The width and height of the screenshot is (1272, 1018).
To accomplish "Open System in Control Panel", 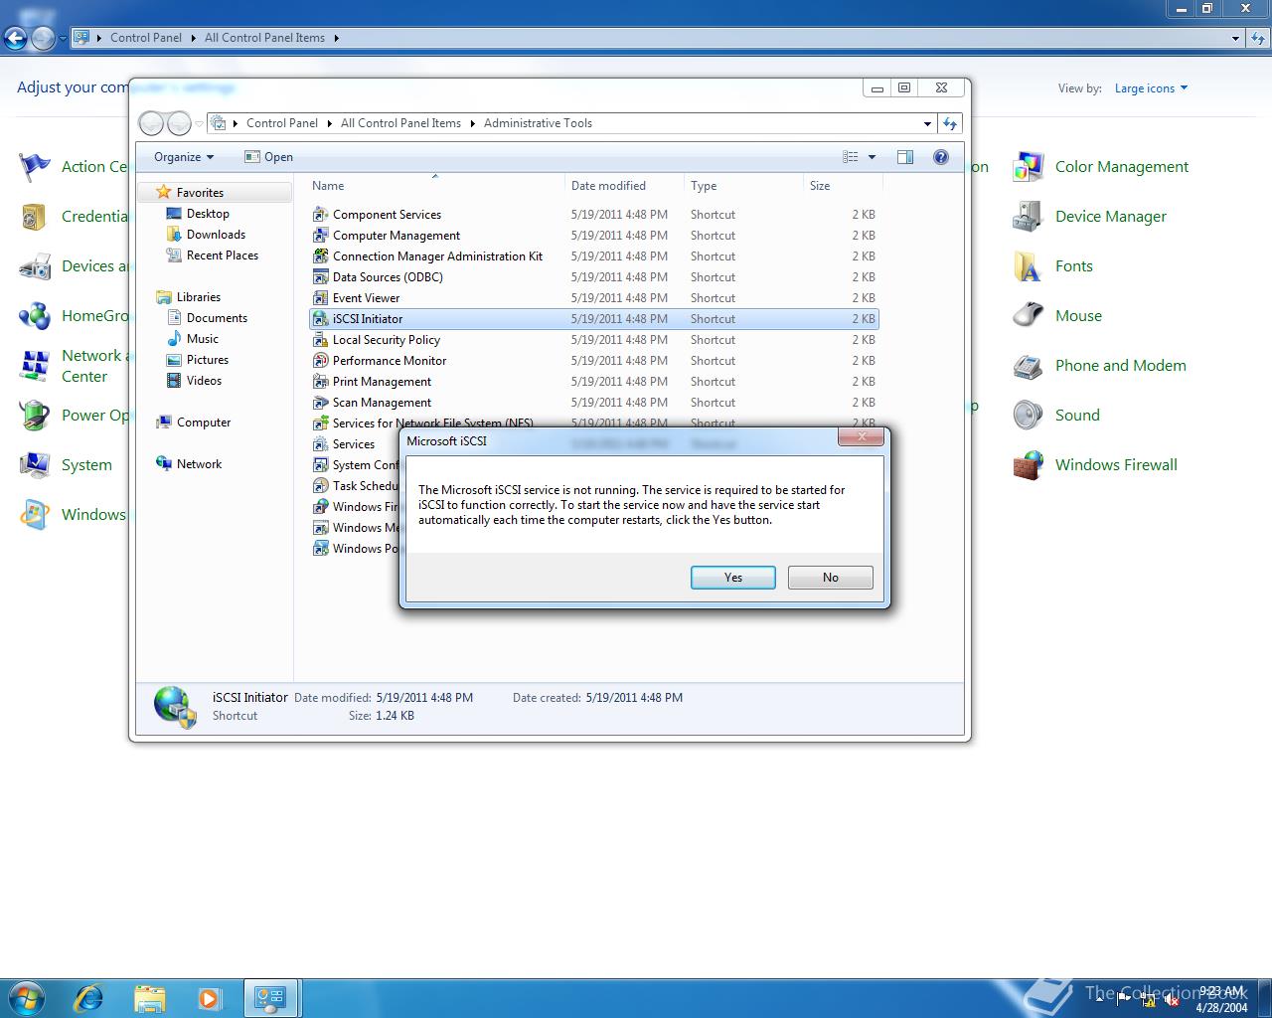I will (x=66, y=465).
